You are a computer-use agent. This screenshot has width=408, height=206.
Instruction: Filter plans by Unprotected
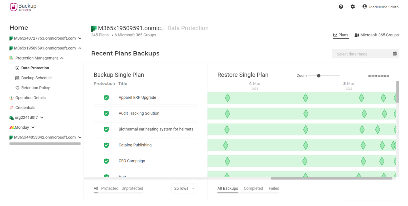click(x=132, y=188)
